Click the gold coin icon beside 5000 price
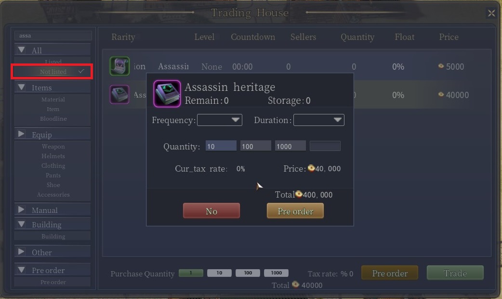The image size is (502, 299). [x=441, y=66]
